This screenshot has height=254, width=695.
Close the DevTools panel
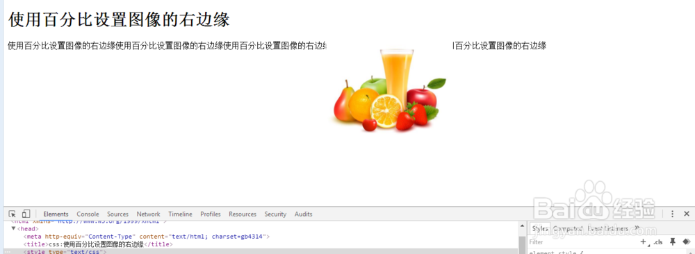pyautogui.click(x=687, y=214)
